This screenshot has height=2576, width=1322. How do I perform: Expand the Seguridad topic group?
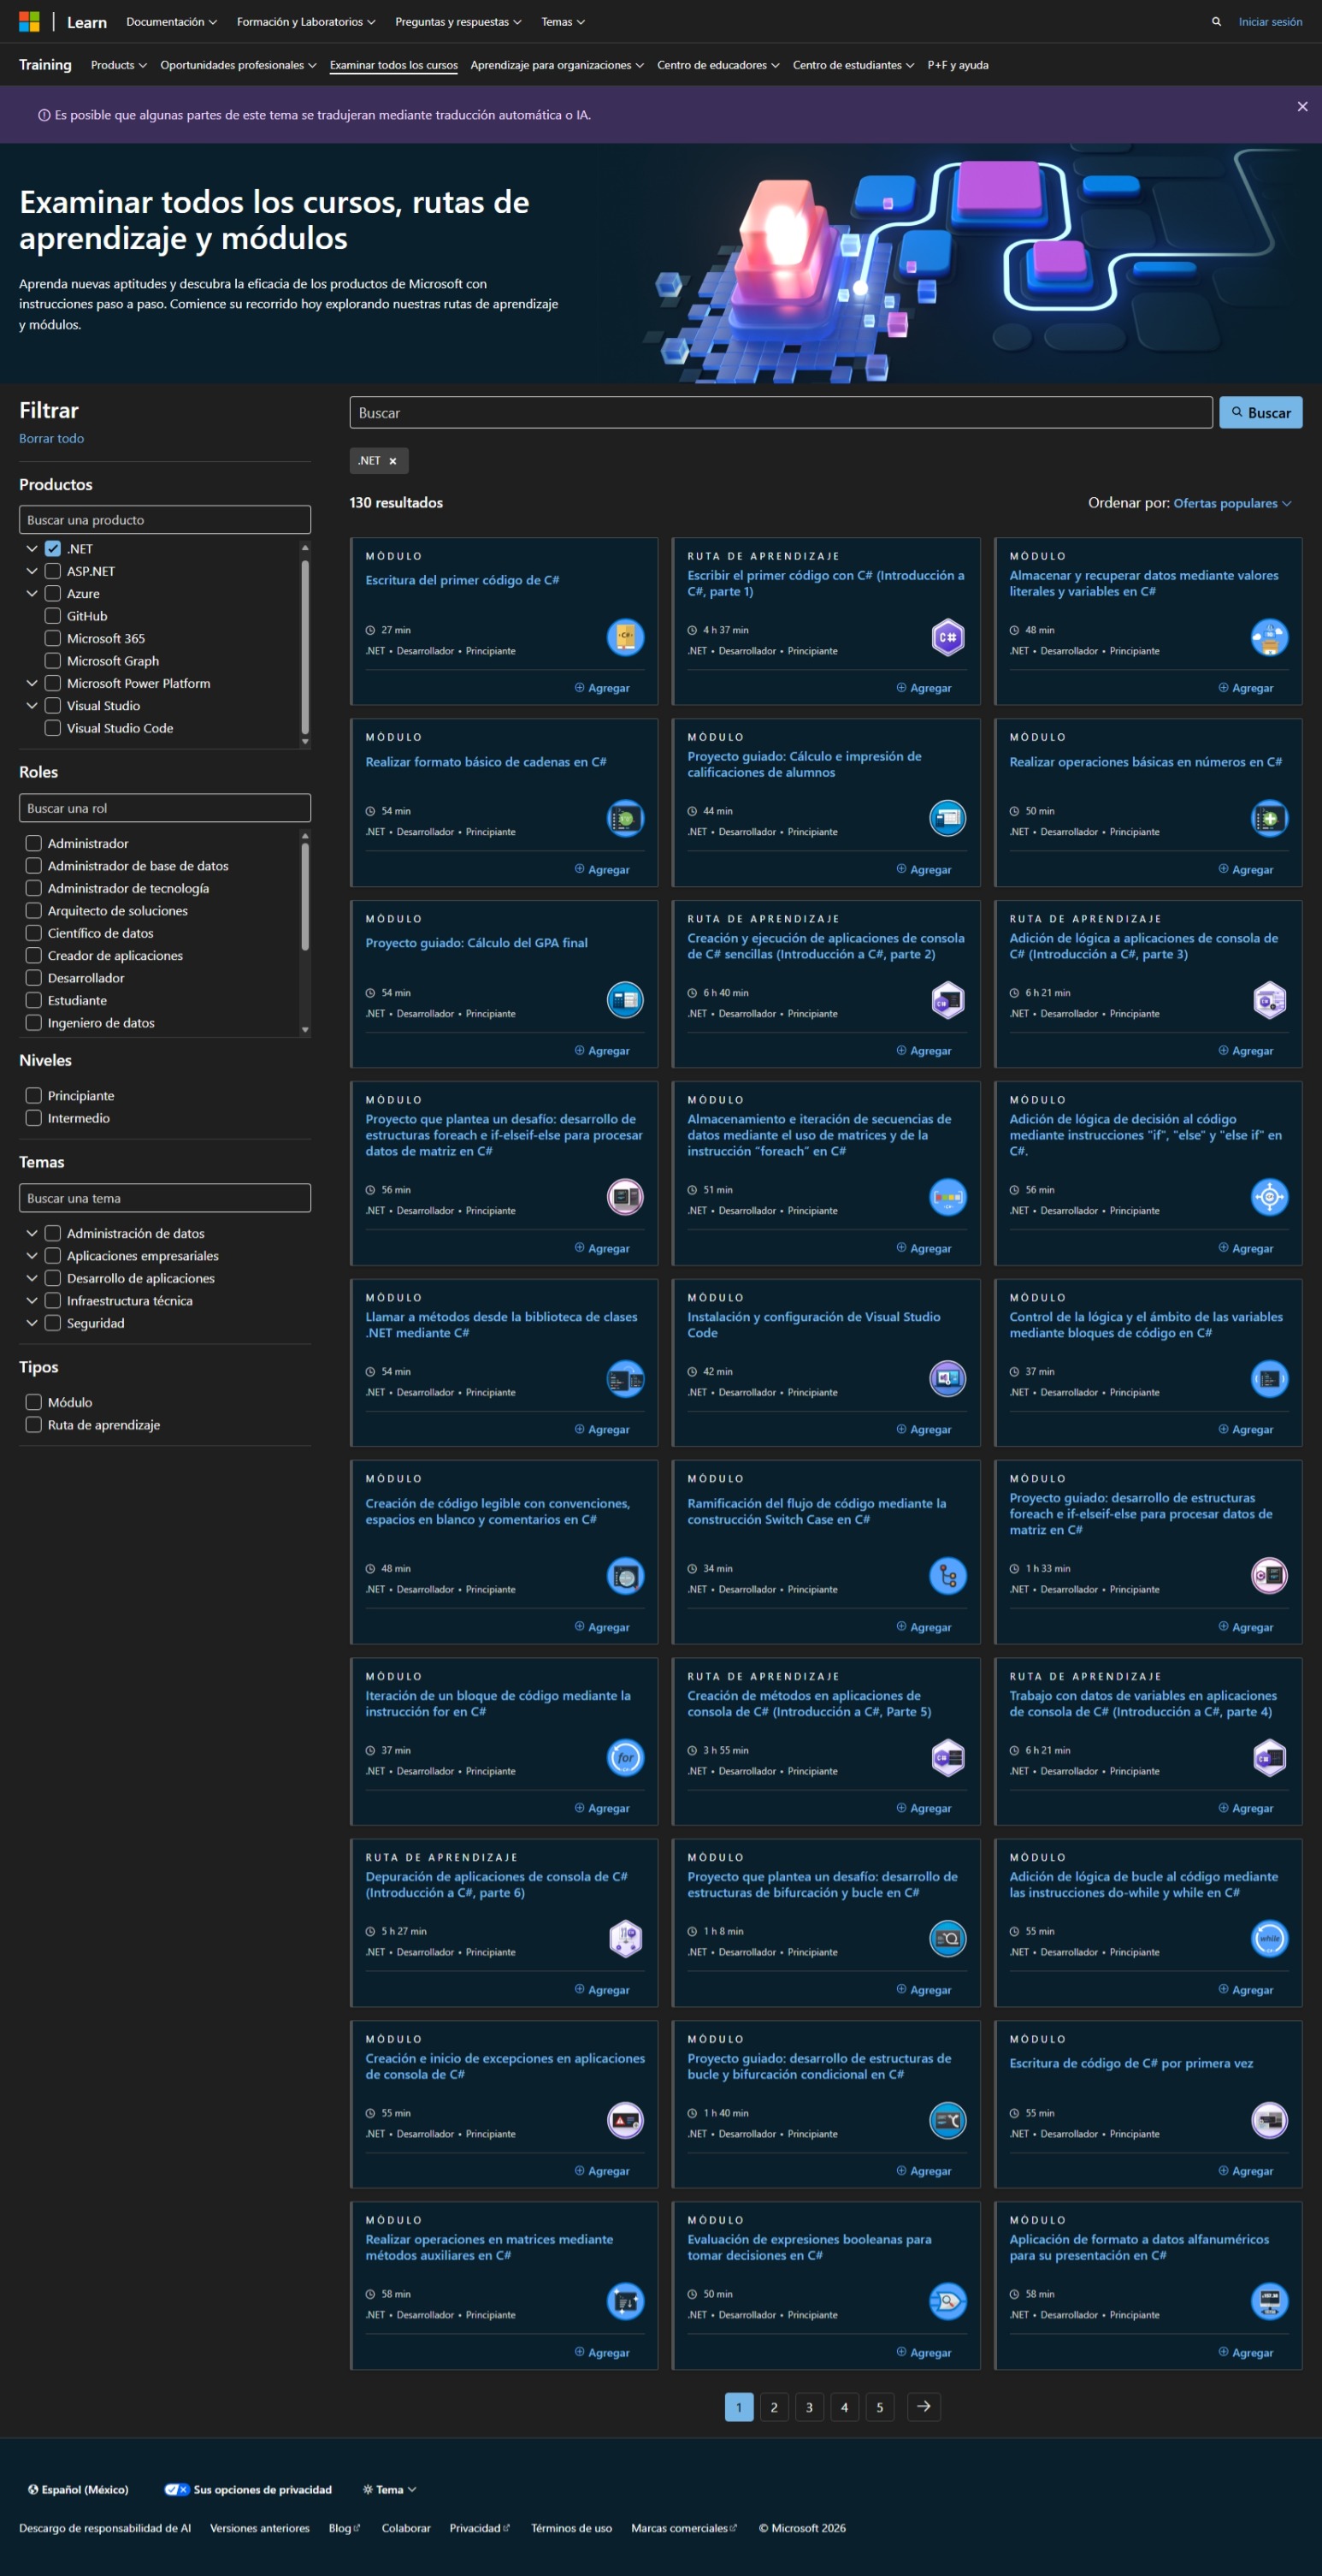click(32, 1323)
